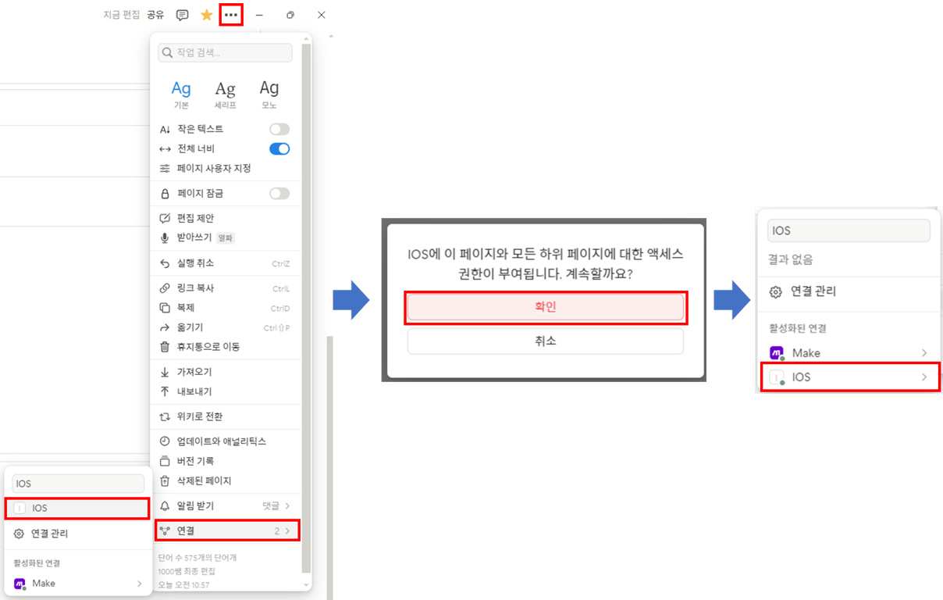Disable the 전체 너비 toggle
This screenshot has width=943, height=600.
pos(279,148)
